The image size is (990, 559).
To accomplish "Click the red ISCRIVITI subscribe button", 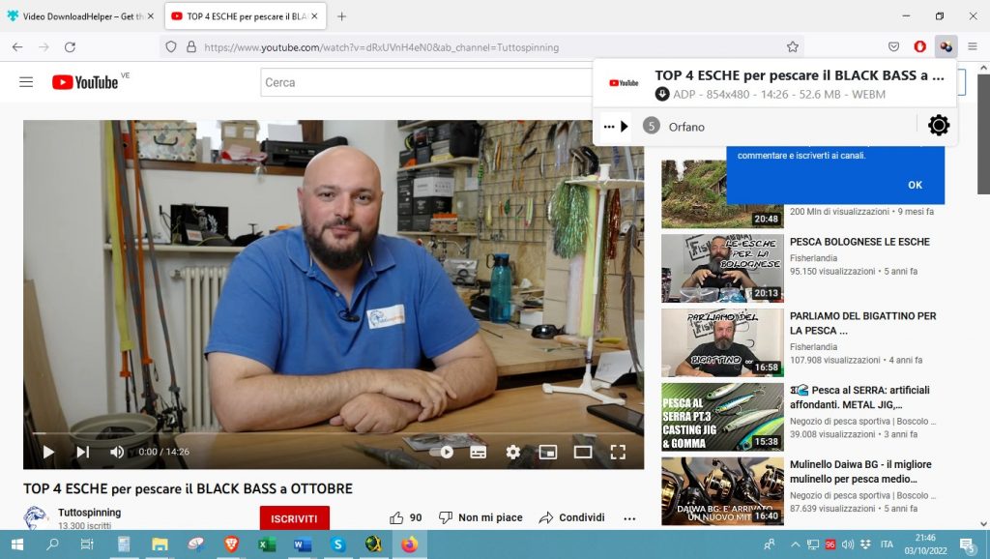I will tap(294, 518).
